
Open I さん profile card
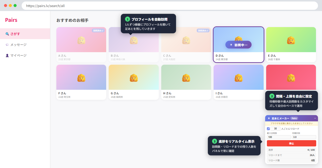238,82
